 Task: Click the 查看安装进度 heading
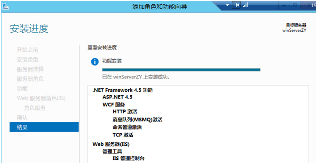pyautogui.click(x=102, y=48)
